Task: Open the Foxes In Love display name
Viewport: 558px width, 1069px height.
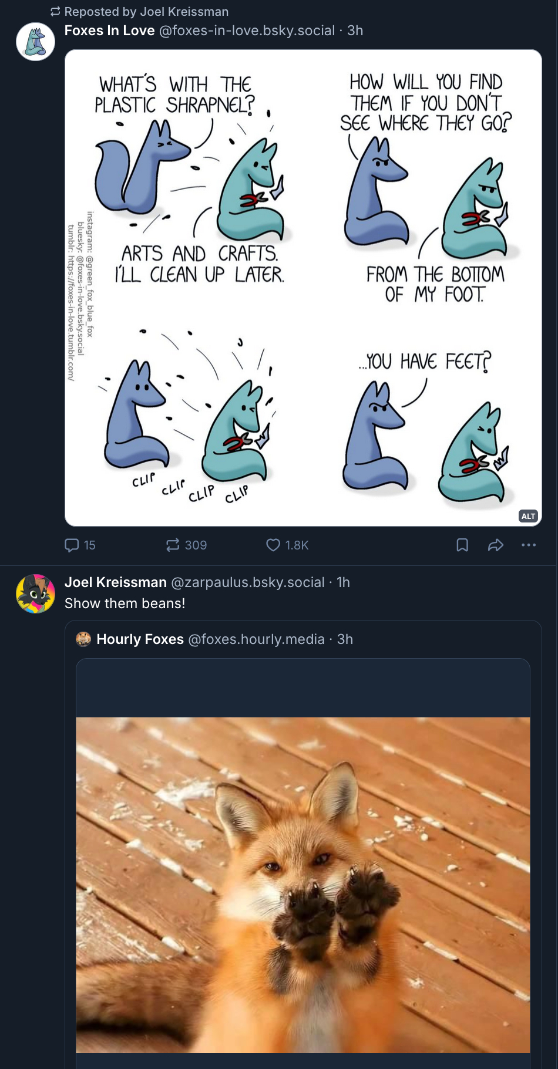Action: [109, 31]
